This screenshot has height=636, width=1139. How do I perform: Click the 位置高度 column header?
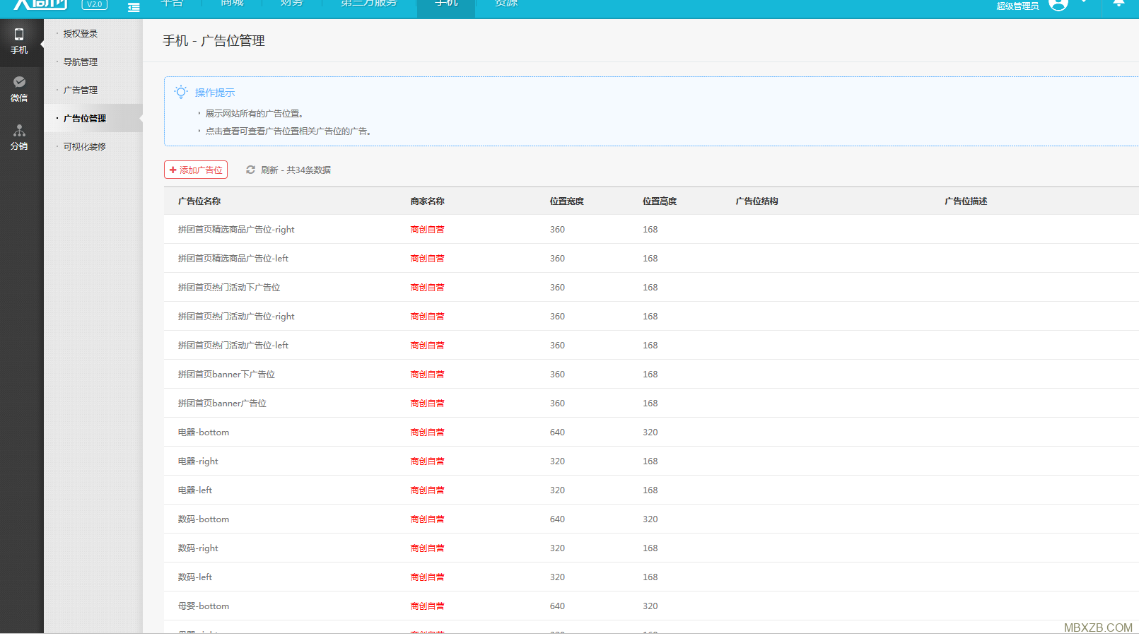point(660,201)
